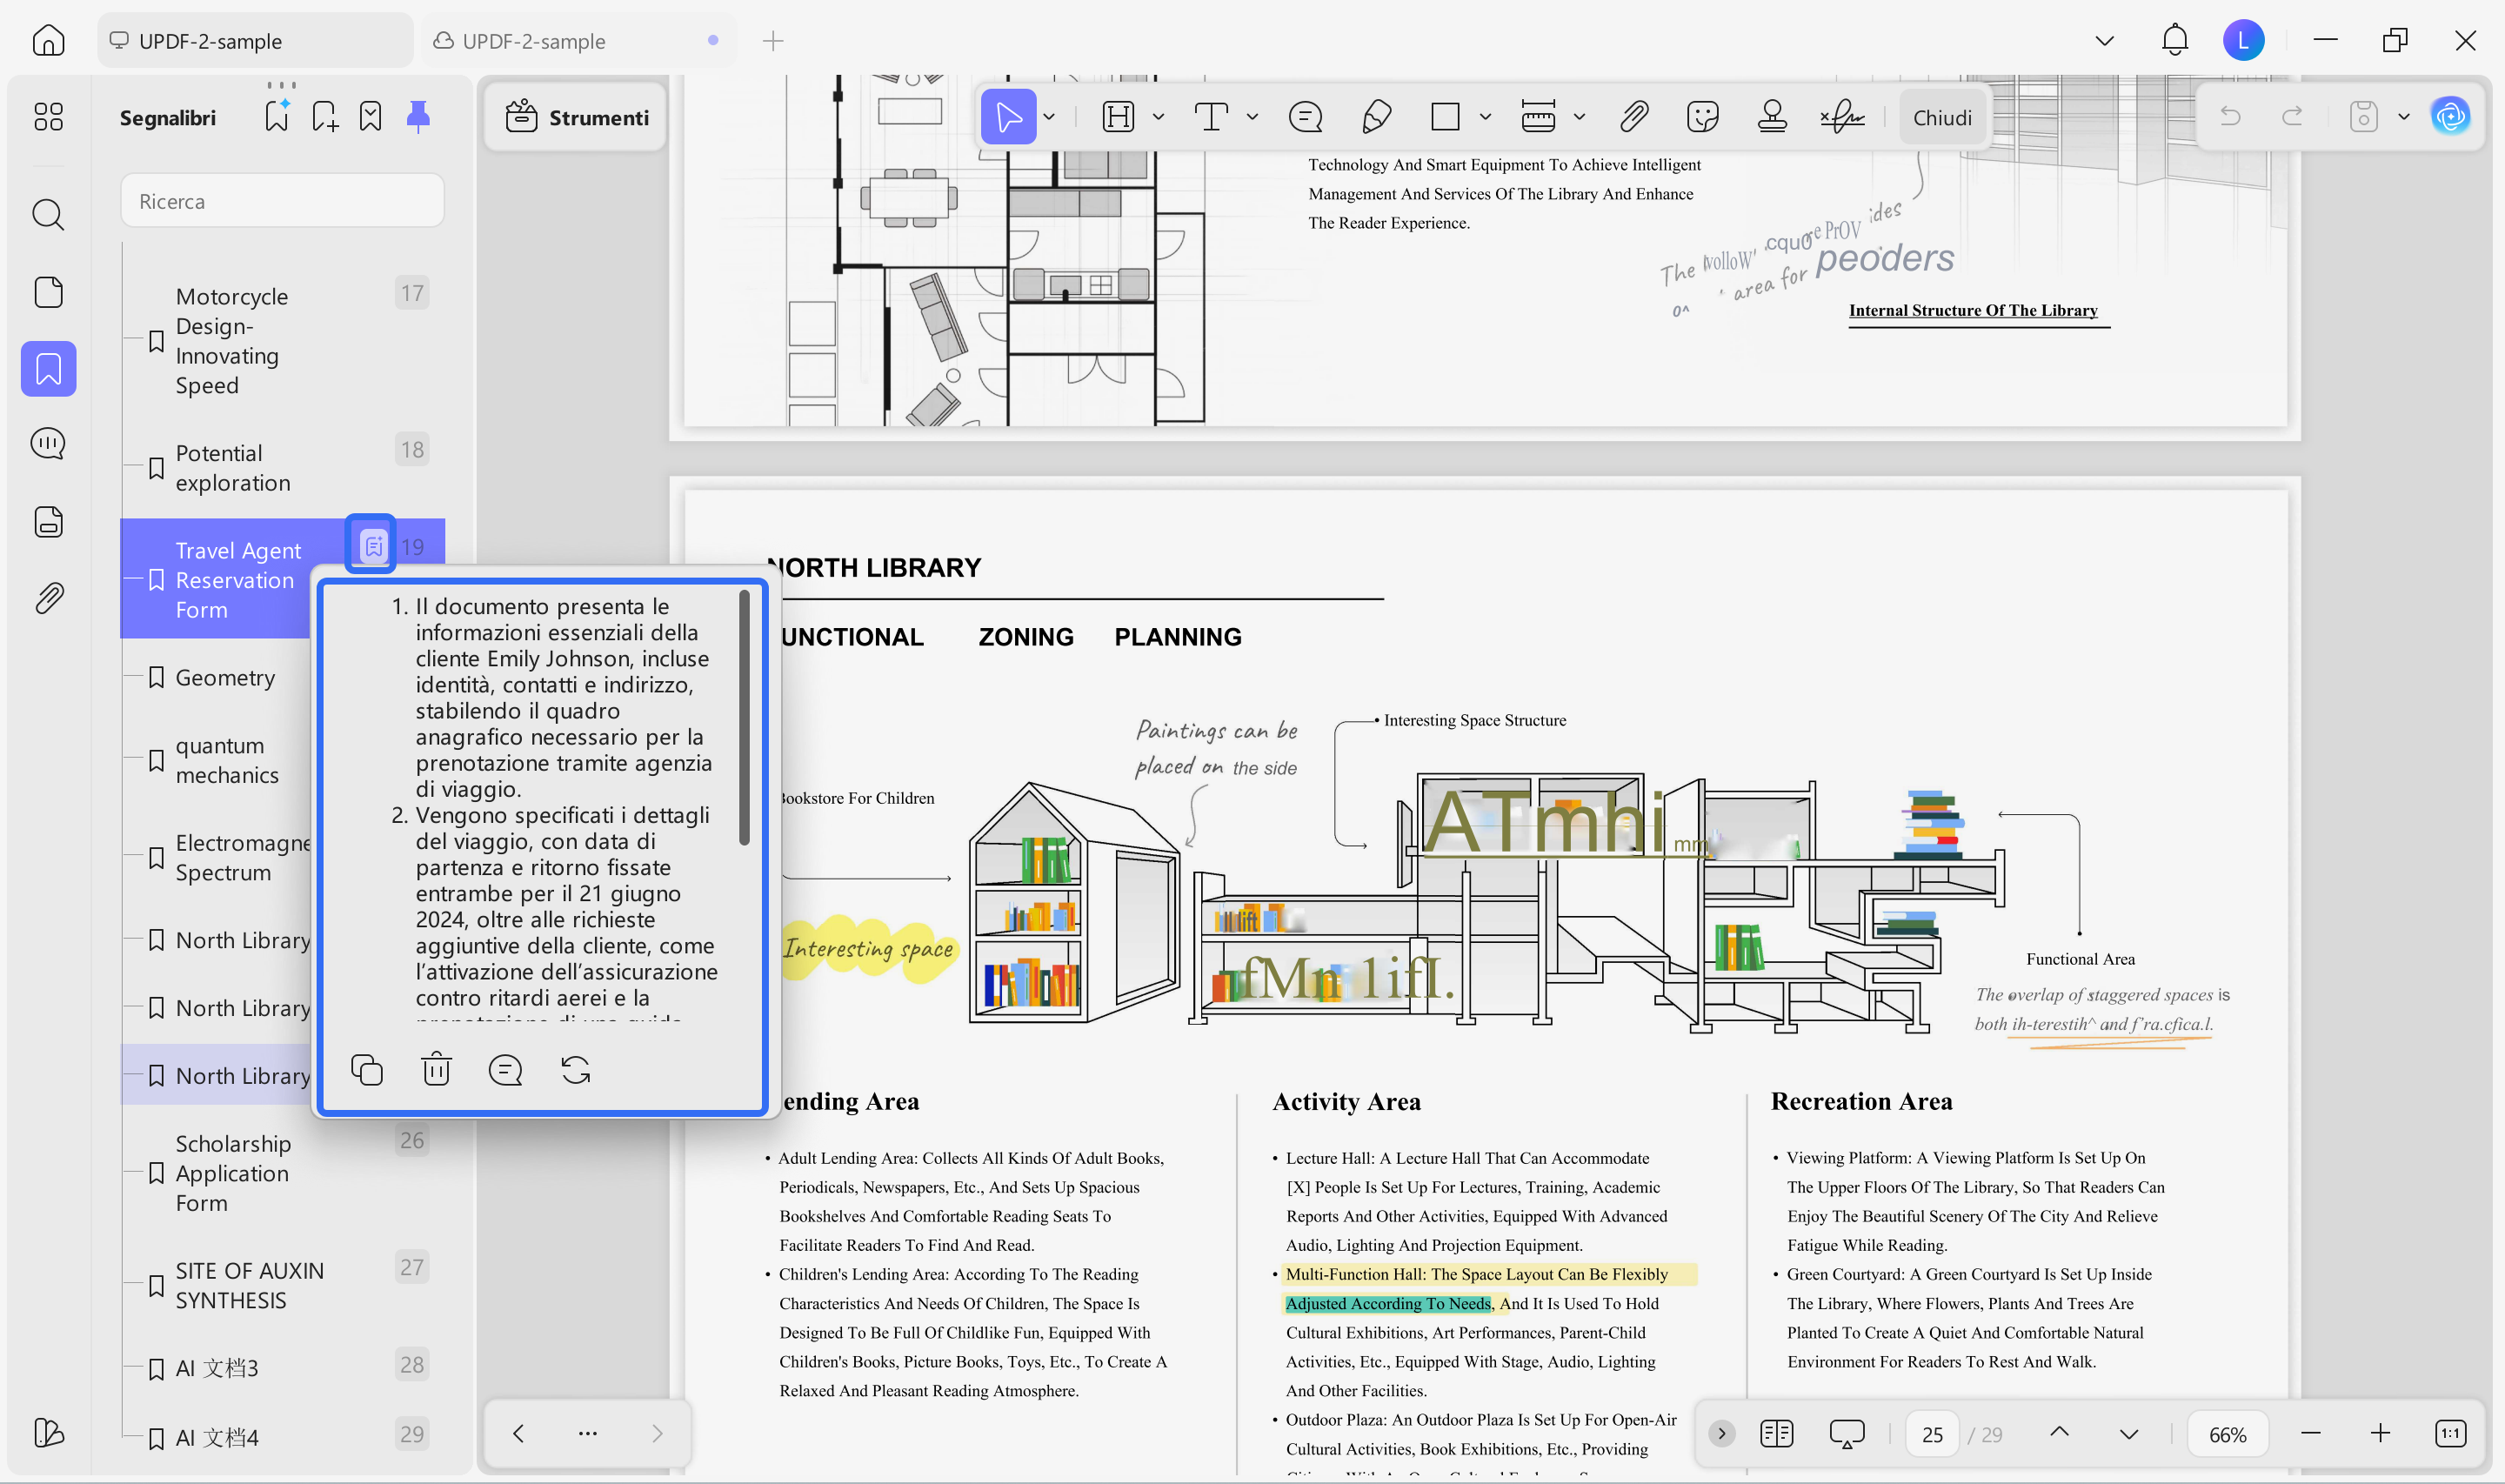Toggle the AI summary icon on Travel Agent bookmark
2505x1484 pixels.
point(372,546)
